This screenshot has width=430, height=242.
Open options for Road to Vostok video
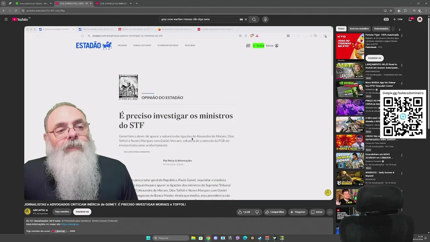click(x=402, y=65)
